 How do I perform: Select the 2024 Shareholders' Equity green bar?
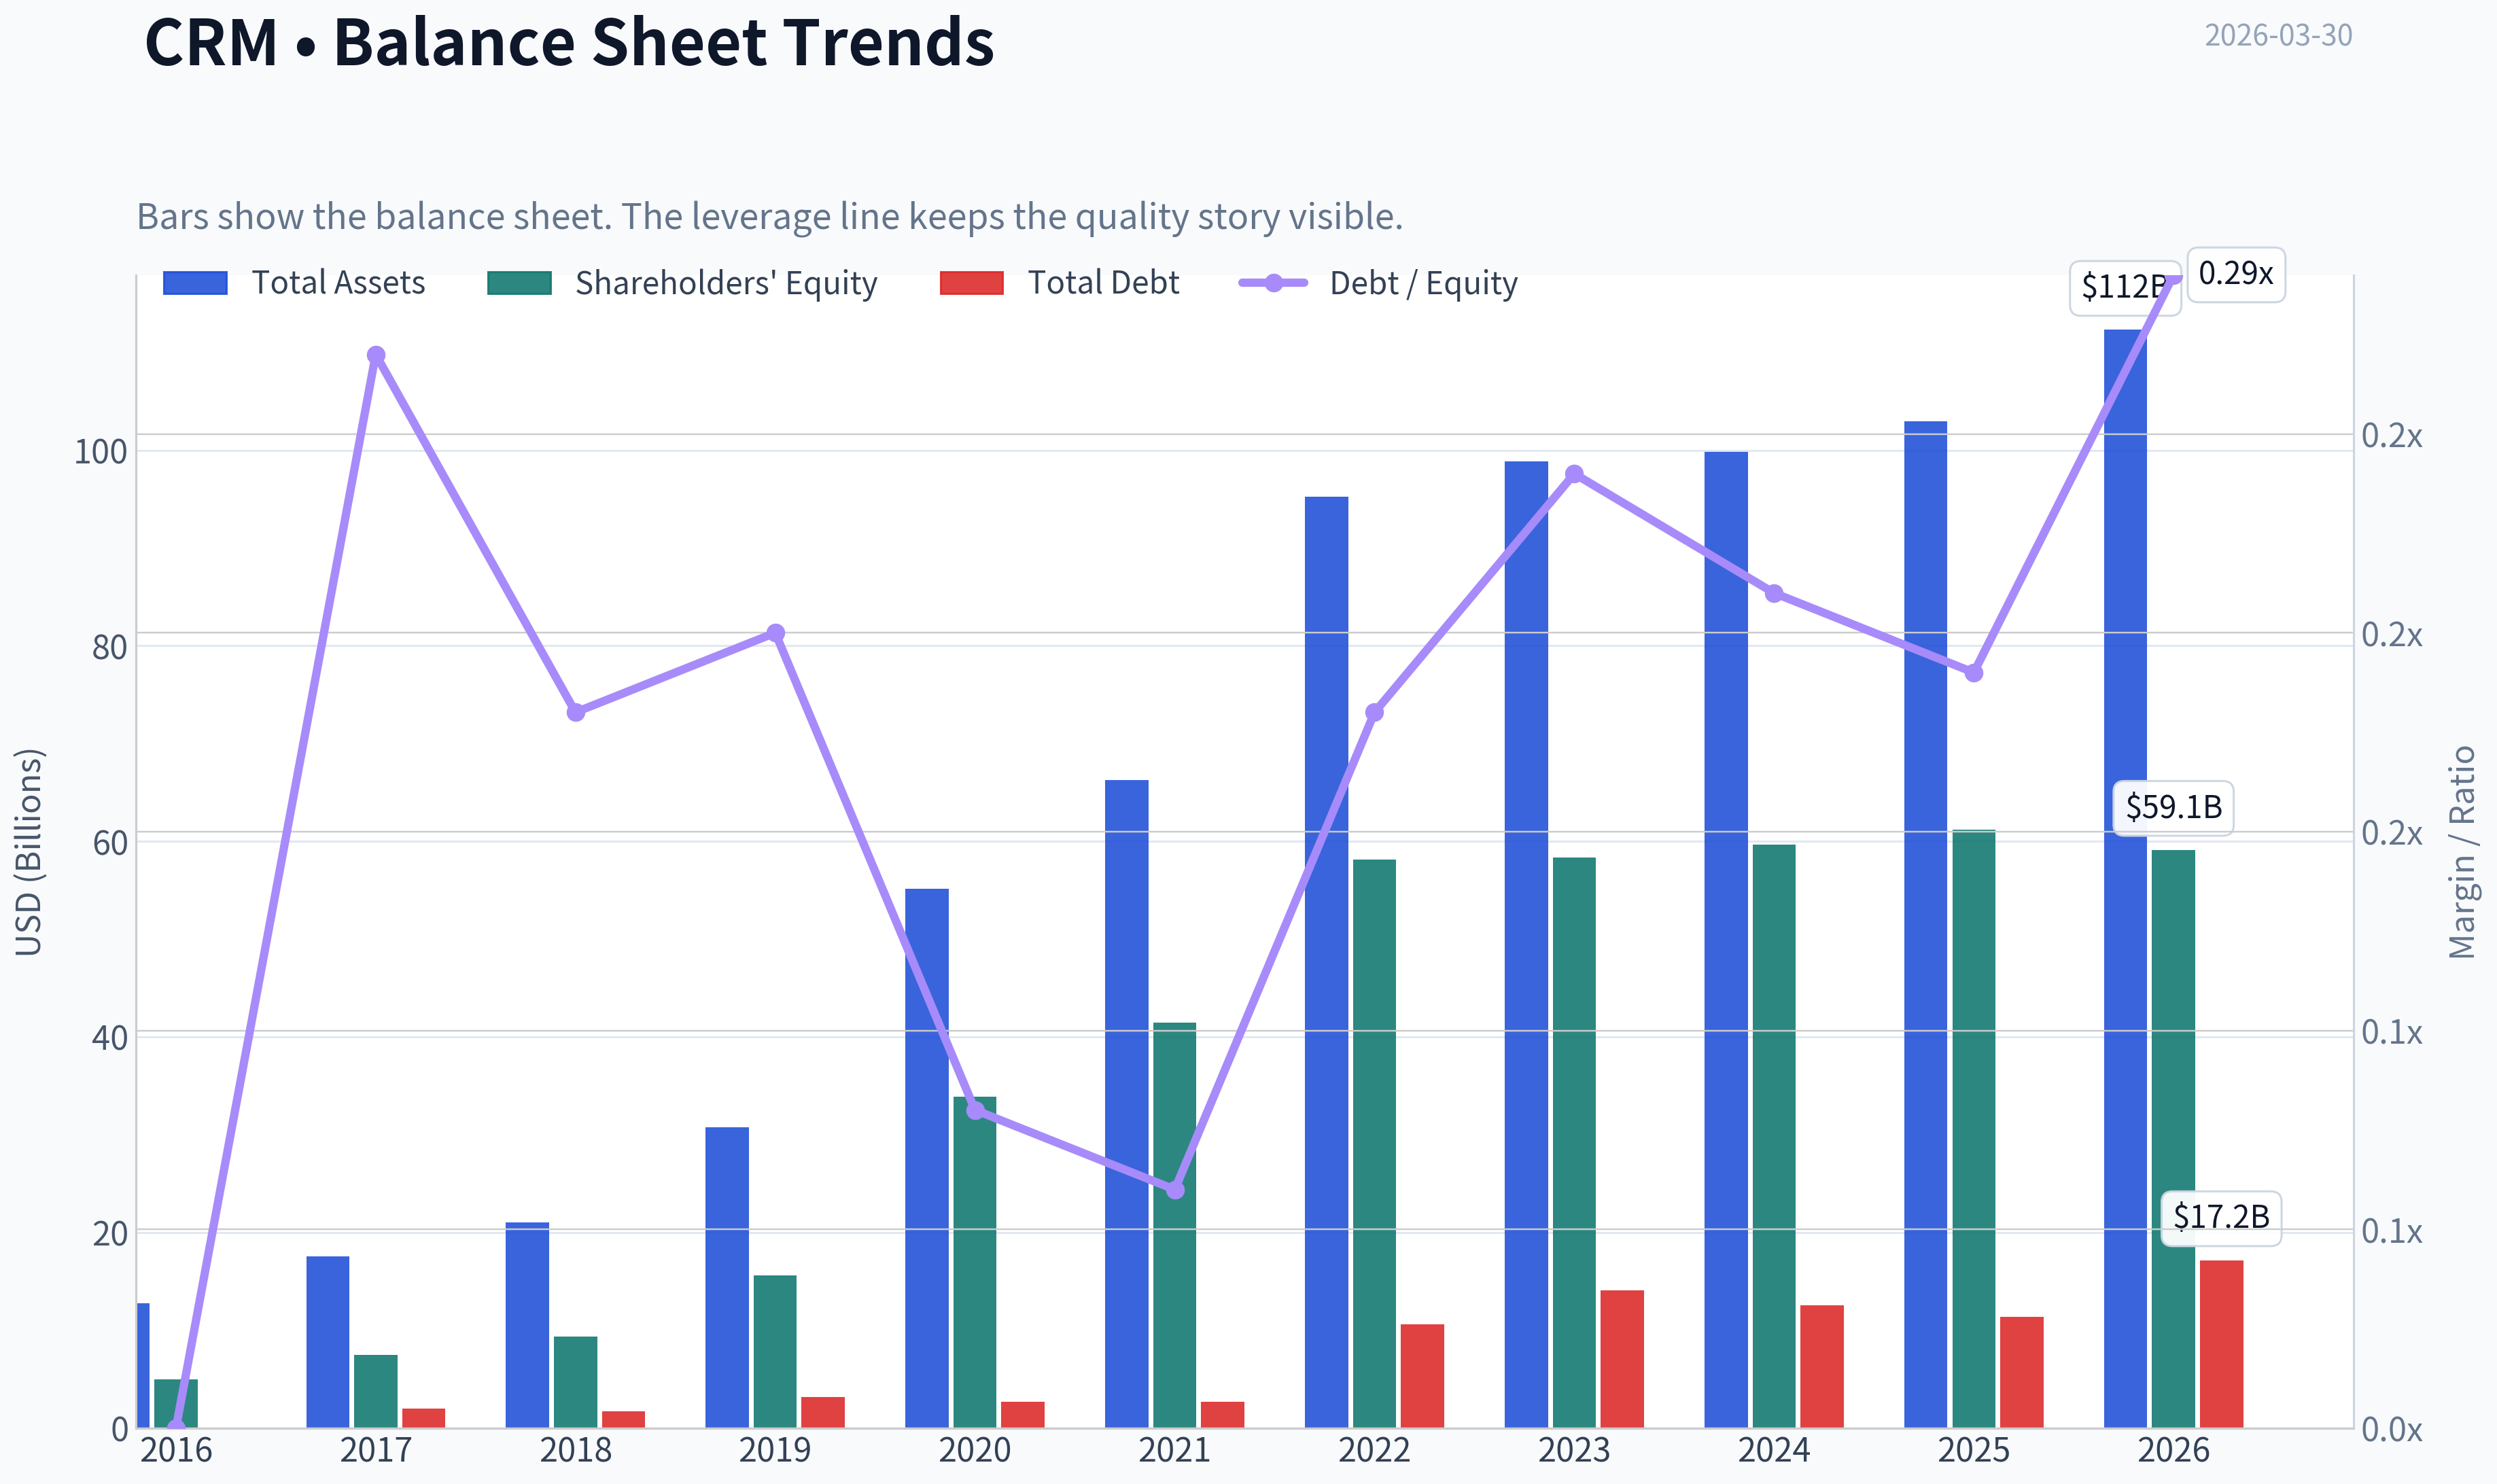1774,1136
